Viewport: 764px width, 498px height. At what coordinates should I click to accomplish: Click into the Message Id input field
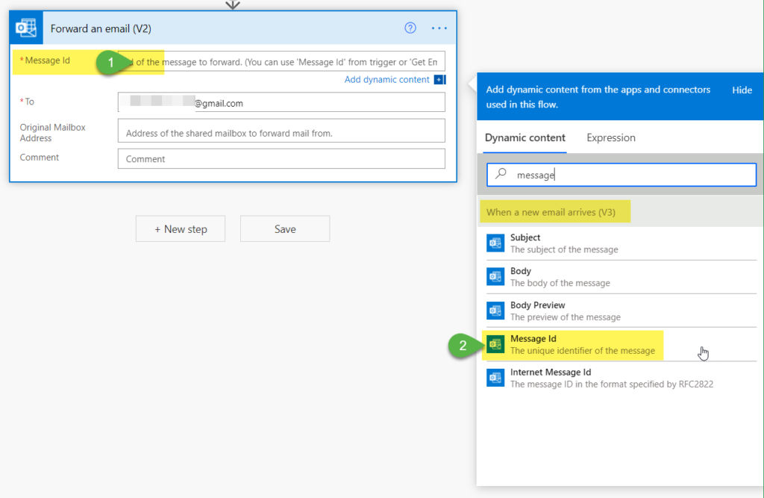click(x=281, y=61)
